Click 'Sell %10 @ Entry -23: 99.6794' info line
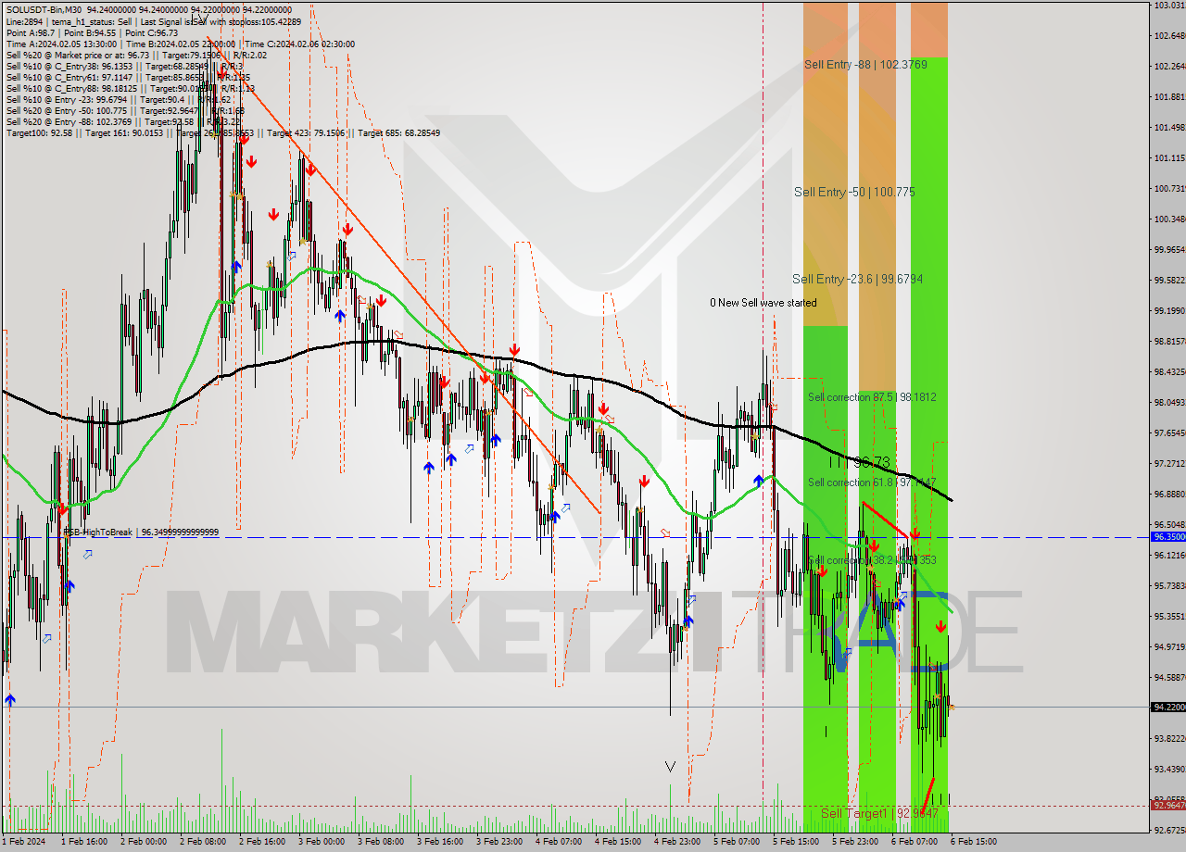The image size is (1186, 852). [x=118, y=99]
